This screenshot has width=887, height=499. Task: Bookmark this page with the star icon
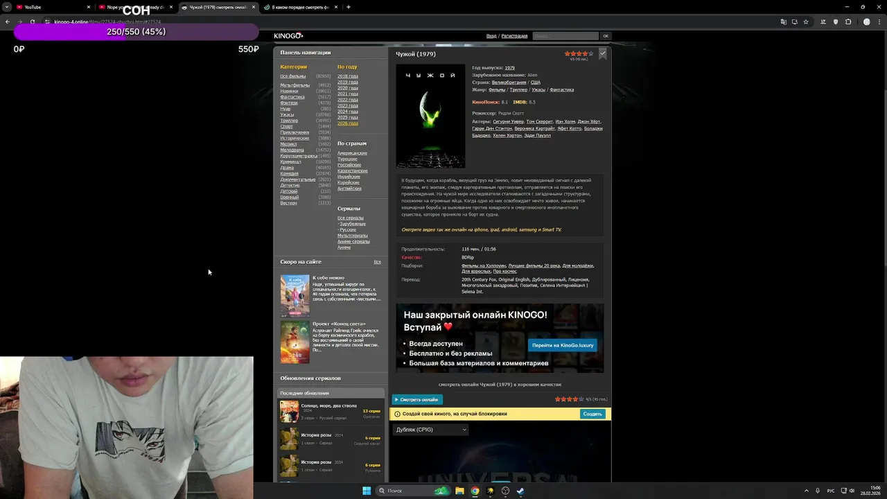pos(806,21)
